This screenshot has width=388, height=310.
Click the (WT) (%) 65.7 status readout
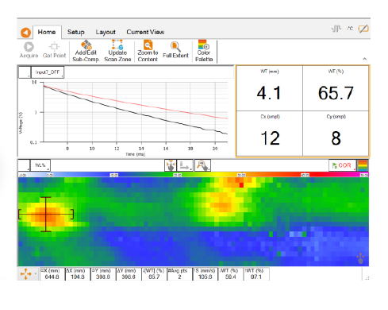[x=154, y=273]
